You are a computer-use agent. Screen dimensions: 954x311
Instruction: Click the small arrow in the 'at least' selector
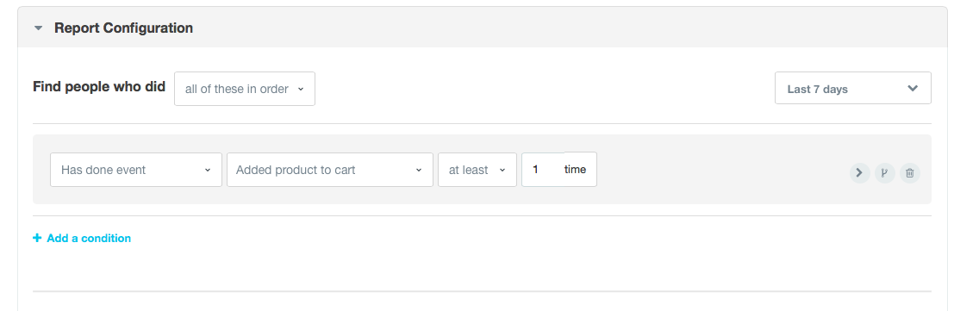[502, 171]
